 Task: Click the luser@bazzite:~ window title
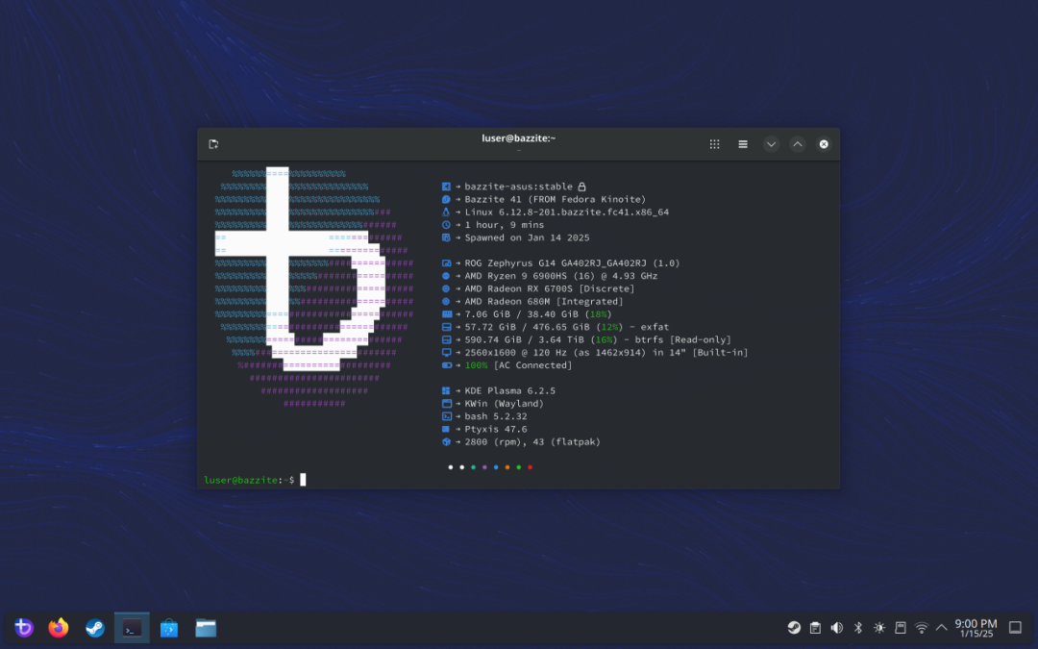click(x=518, y=138)
